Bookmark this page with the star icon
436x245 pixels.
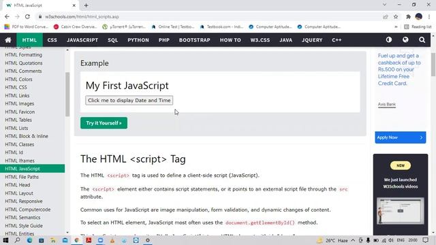pos(396,16)
